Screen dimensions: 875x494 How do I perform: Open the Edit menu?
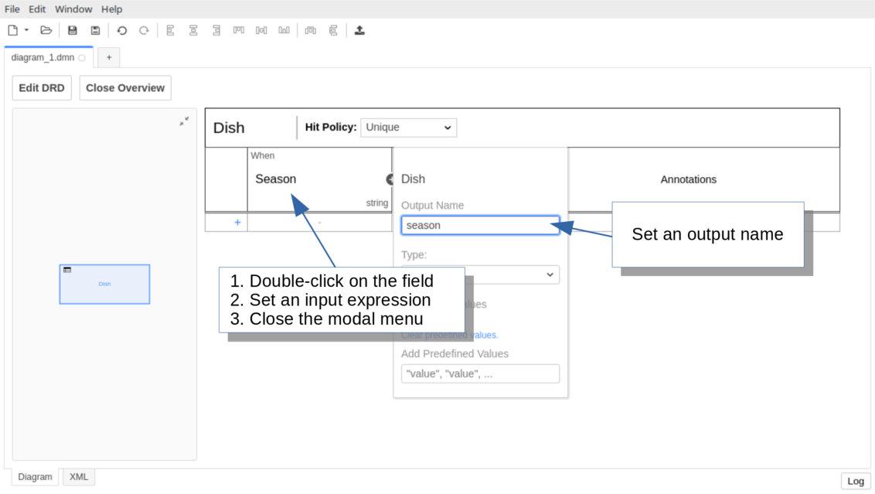37,9
